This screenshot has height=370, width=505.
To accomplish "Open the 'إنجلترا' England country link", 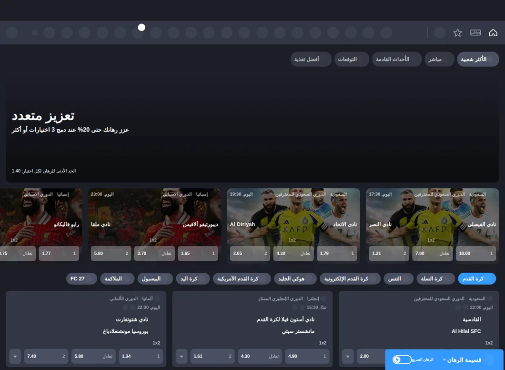I will coord(313,299).
